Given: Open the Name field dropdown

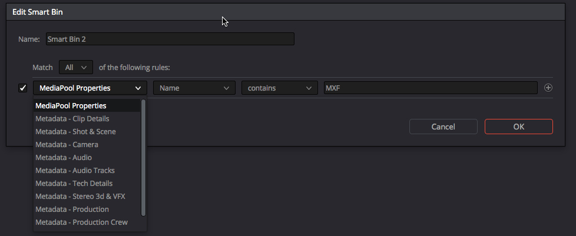Looking at the screenshot, I should (x=194, y=88).
